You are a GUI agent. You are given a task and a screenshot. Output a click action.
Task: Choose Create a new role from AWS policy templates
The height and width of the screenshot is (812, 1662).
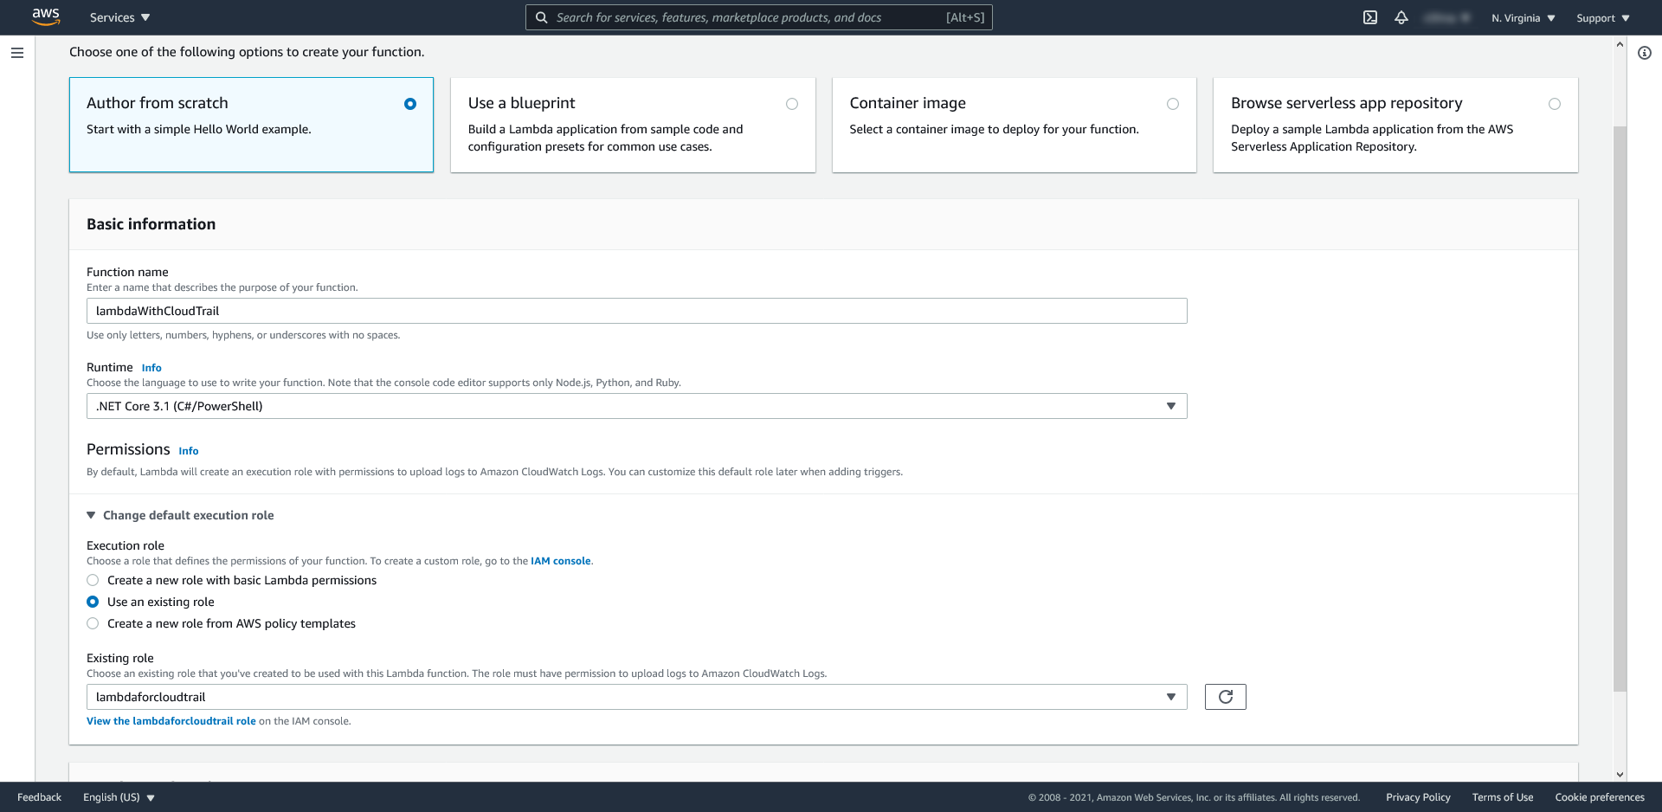[x=93, y=623]
